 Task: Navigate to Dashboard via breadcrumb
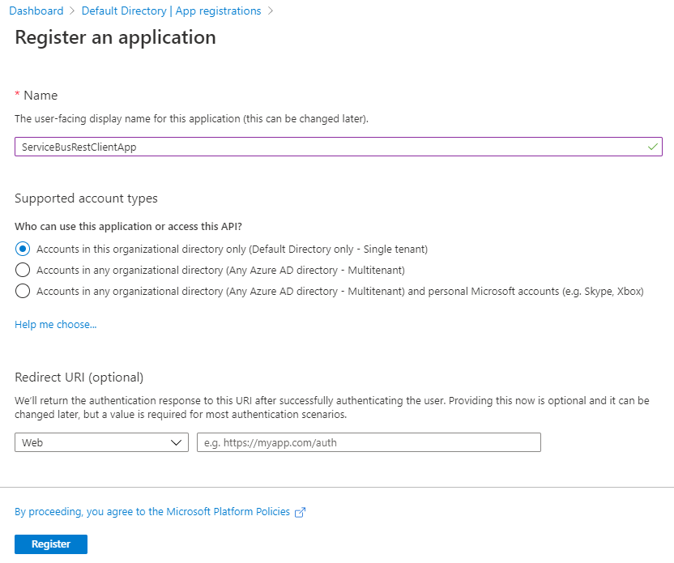(36, 11)
